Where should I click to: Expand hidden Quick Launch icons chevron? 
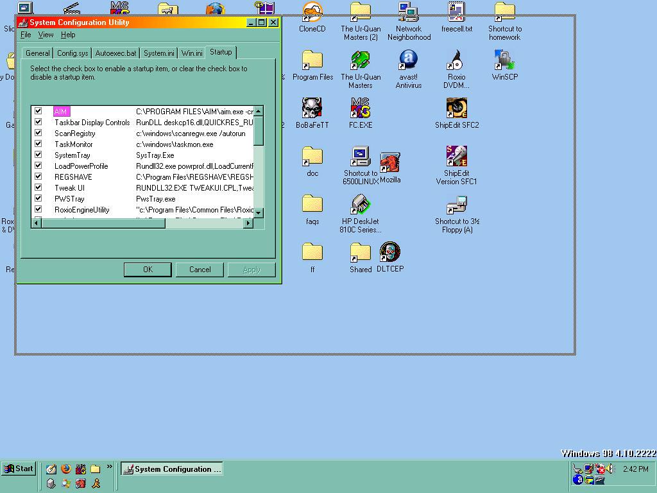click(109, 466)
